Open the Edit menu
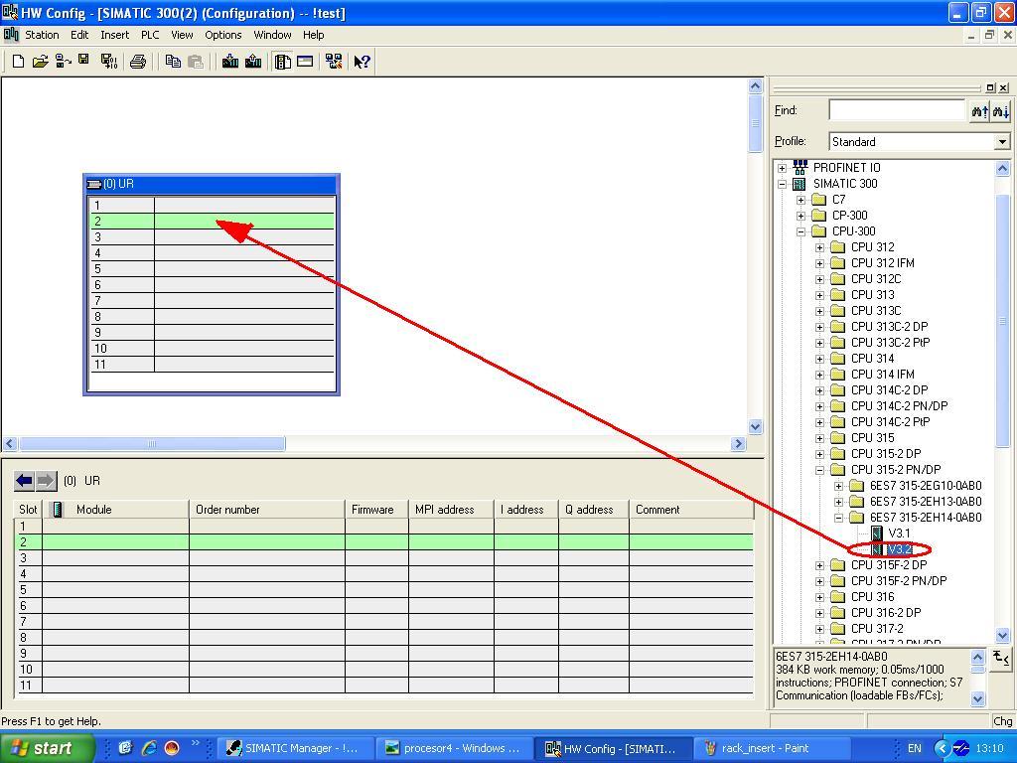The image size is (1017, 763). point(79,35)
